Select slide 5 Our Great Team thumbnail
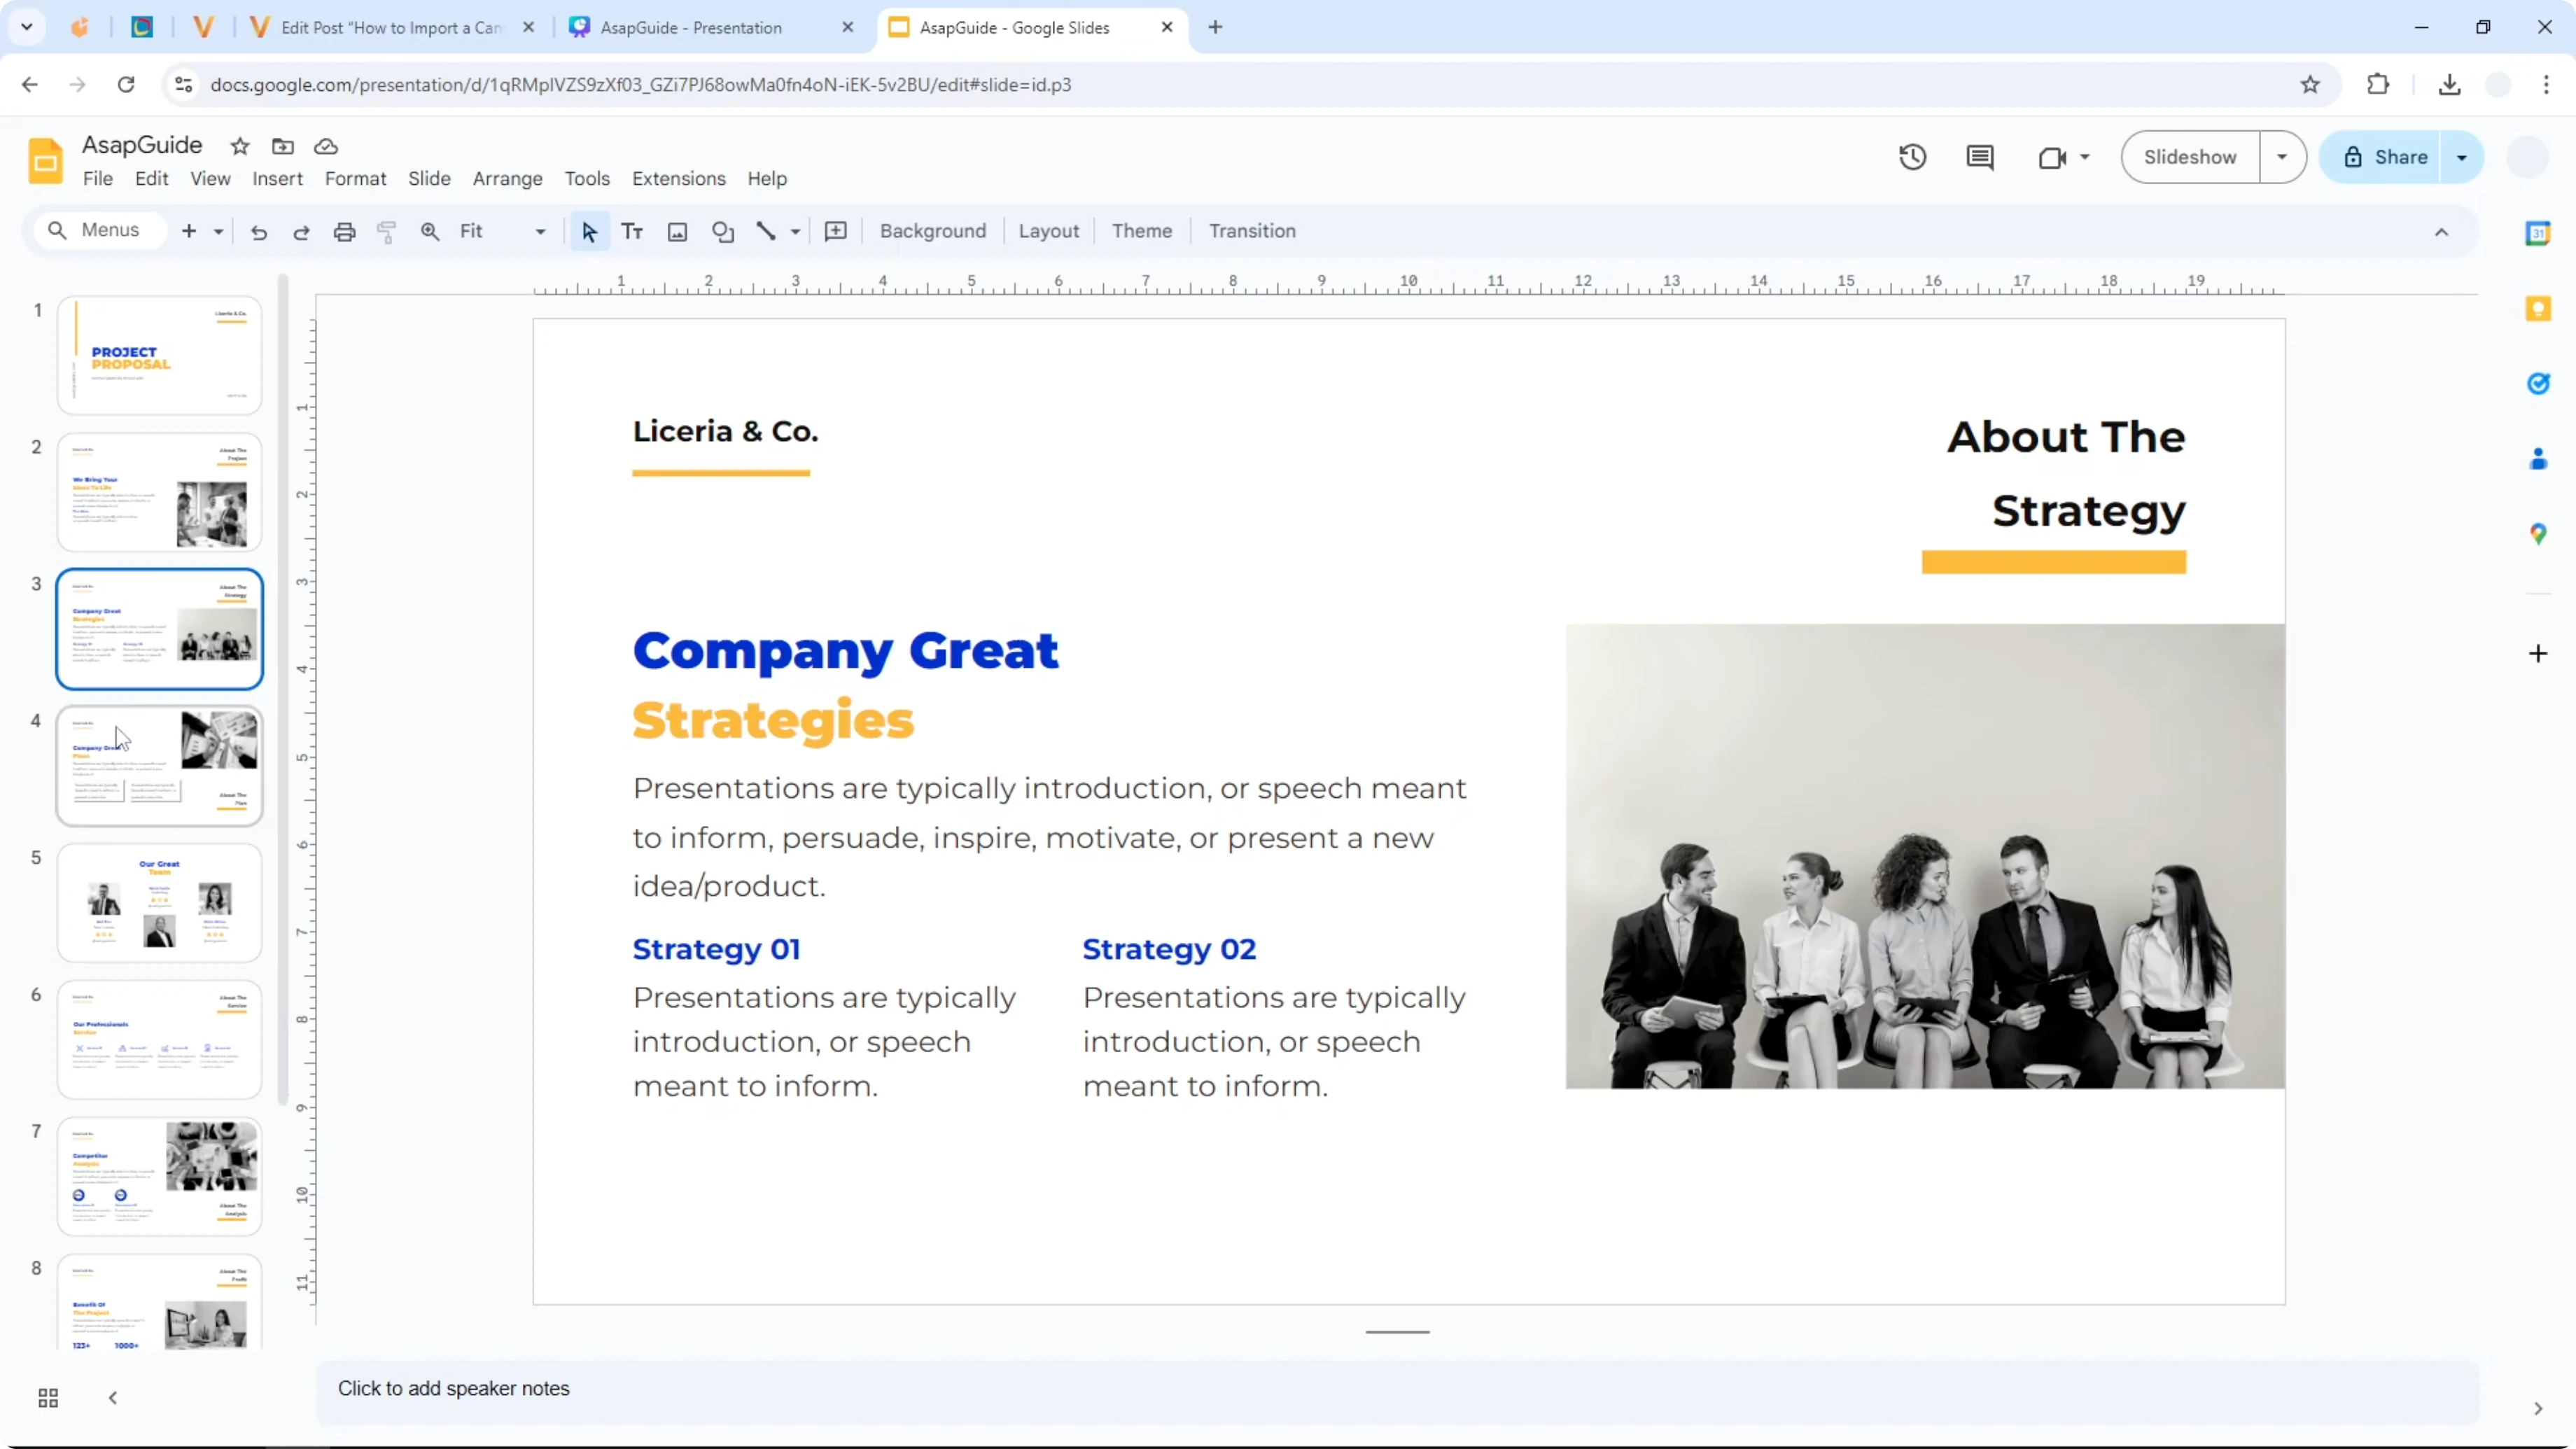This screenshot has height=1449, width=2576. coord(159,903)
